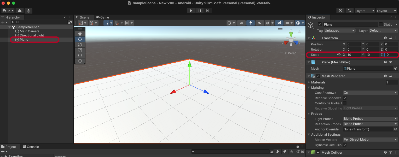Toggle the Plane active checkbox
Screen dimensions: 399x157
pos(320,24)
